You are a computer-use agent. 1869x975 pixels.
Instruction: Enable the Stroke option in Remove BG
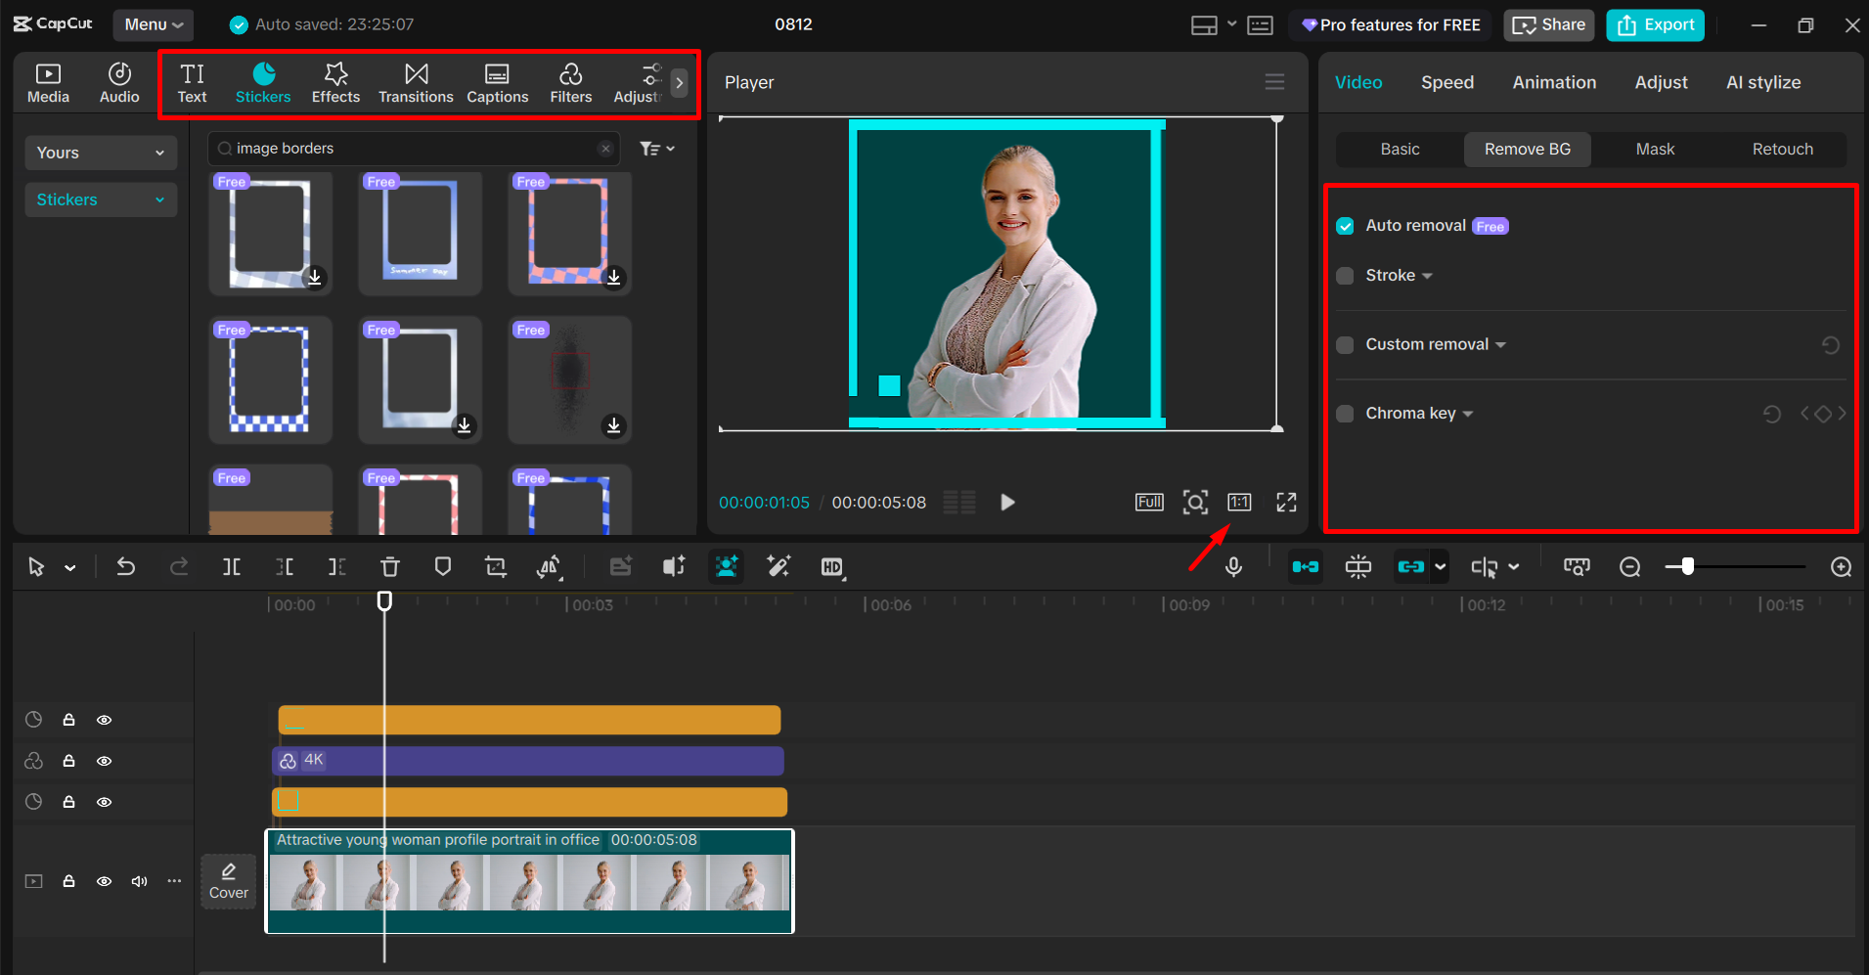pos(1345,276)
